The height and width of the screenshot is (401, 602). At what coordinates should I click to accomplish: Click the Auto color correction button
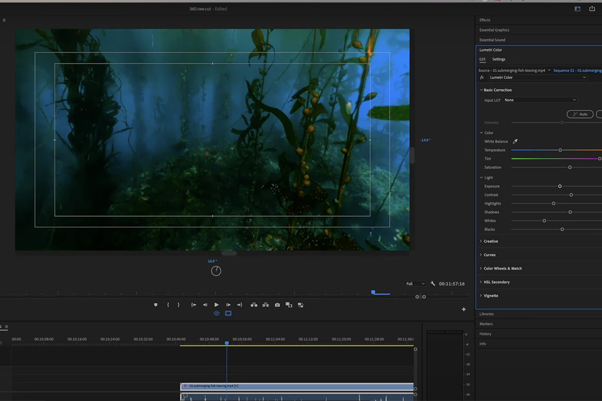tap(580, 114)
